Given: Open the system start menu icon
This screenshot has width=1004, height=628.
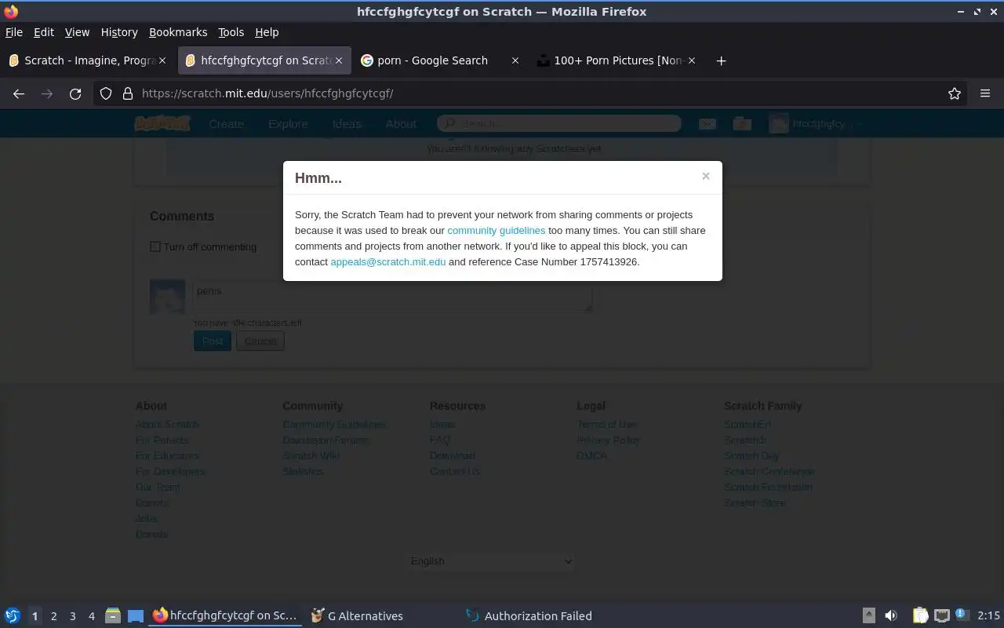Looking at the screenshot, I should 13,615.
